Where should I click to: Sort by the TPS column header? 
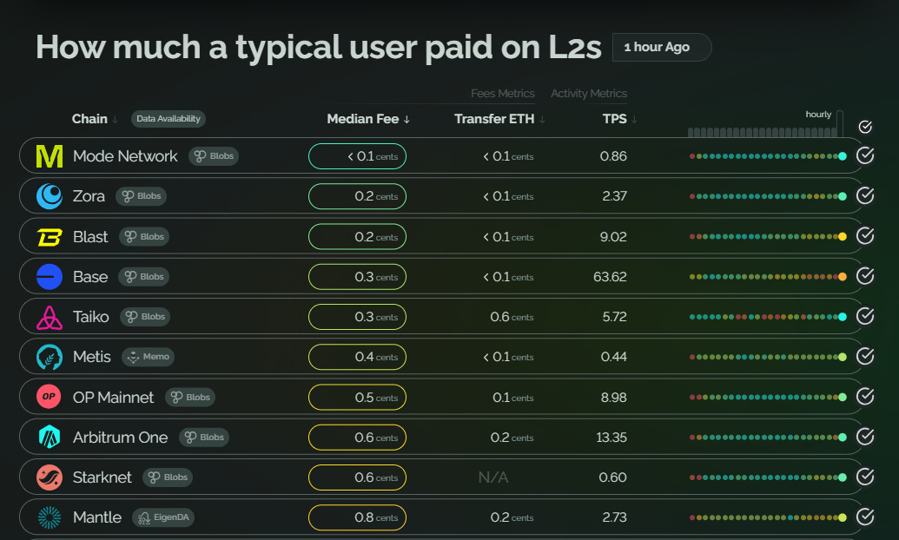[x=620, y=119]
